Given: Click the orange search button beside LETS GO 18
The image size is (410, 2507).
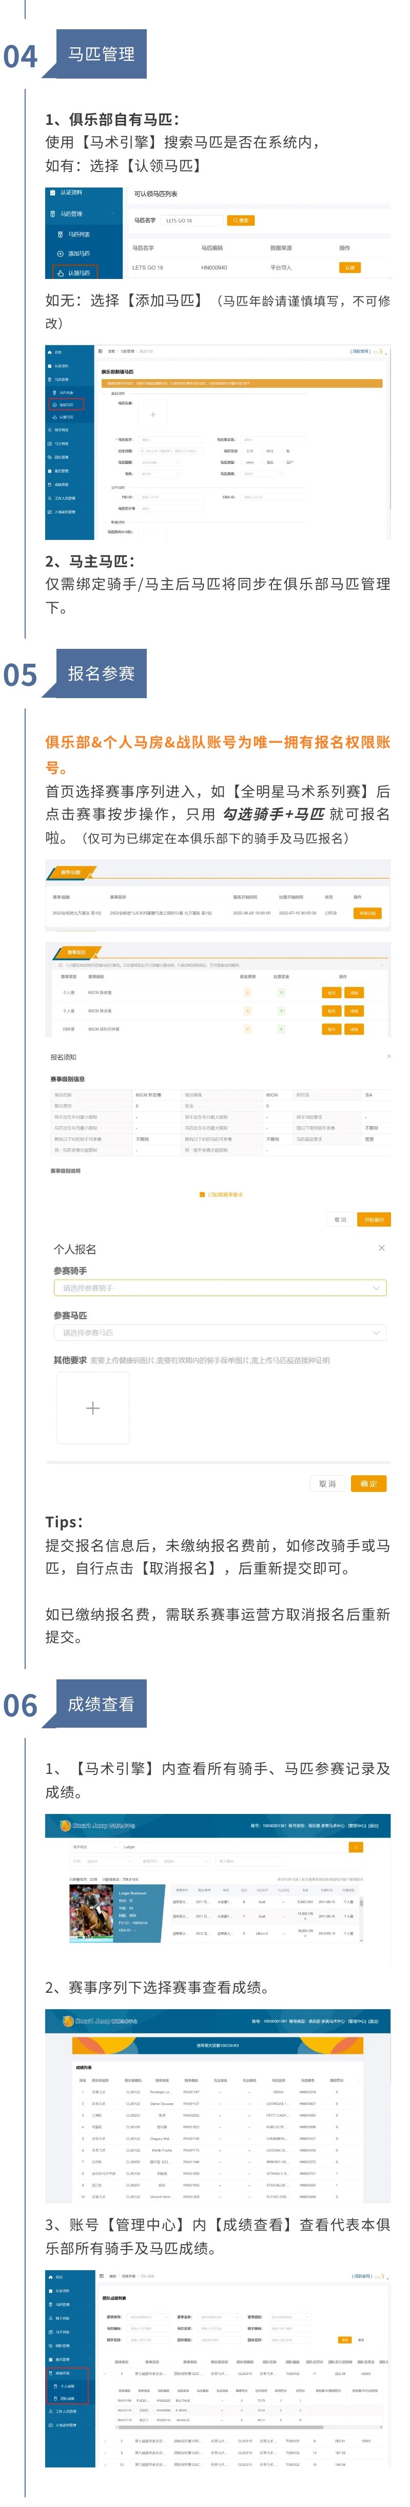Looking at the screenshot, I should pos(241,221).
